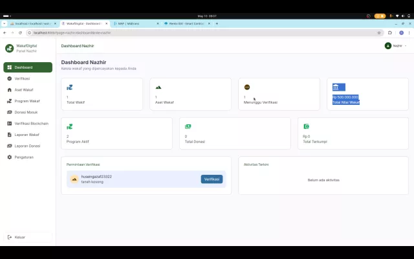Open Verifikasi Blockchain page
414x259 pixels.
tap(28, 124)
